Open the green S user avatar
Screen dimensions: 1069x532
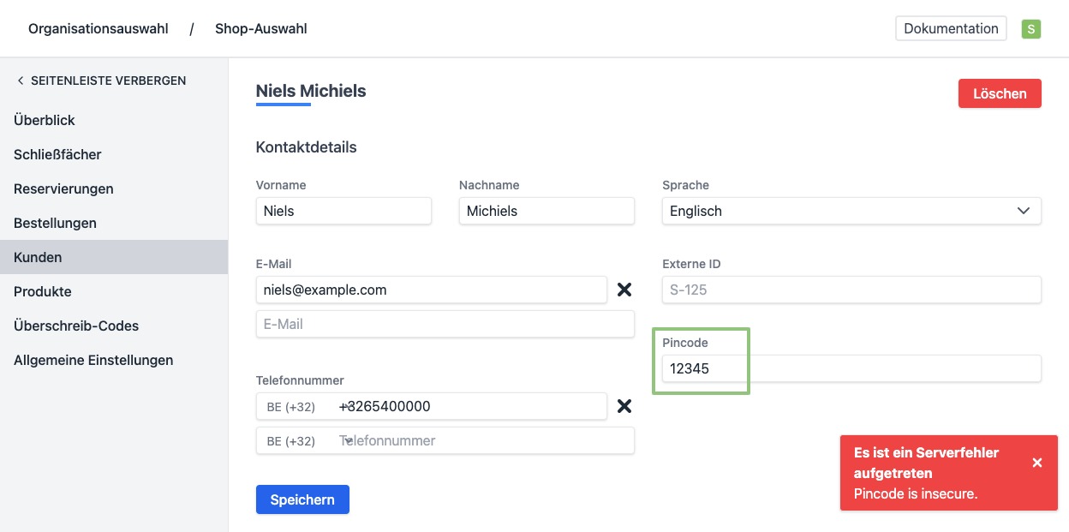(1030, 29)
